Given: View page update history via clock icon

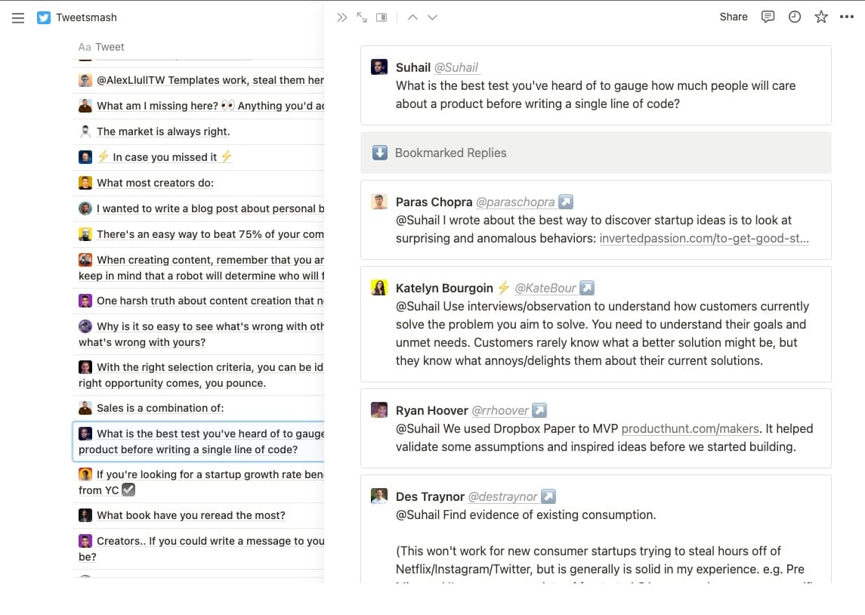Looking at the screenshot, I should point(794,17).
